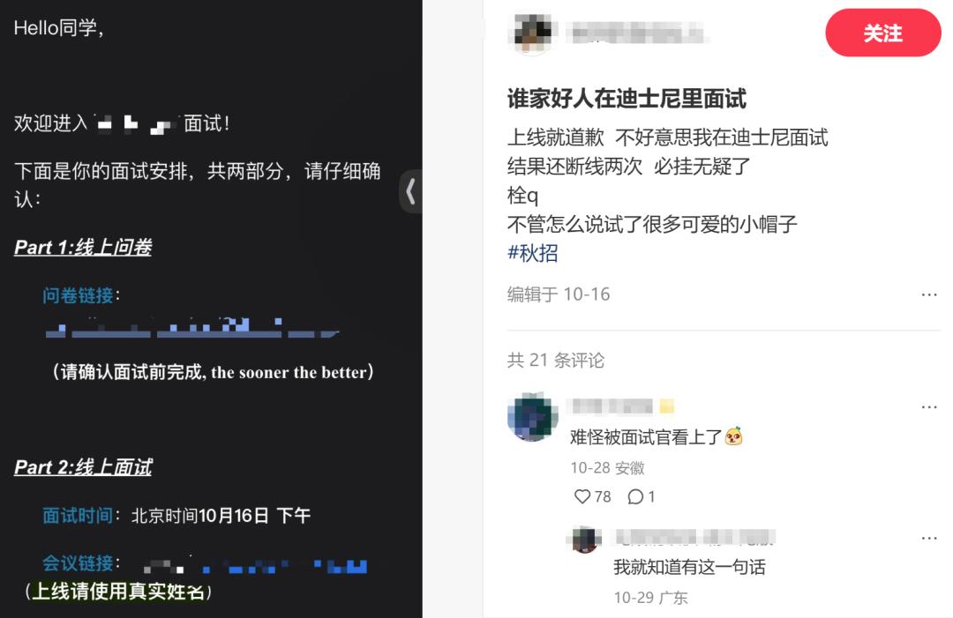Screen dimensions: 953x618
Task: Click the yellow badge beside commenter name
Action: (667, 406)
